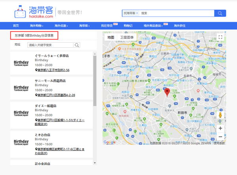Screen dimensions: 237x175
Task: Toggle fullscreen map view
Action: tap(220, 37)
